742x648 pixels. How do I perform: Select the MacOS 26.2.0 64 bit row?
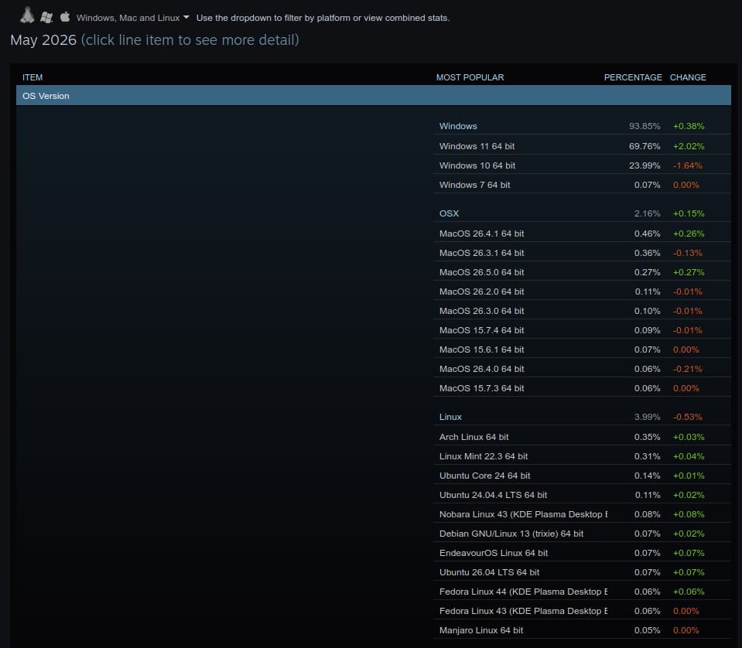[582, 292]
